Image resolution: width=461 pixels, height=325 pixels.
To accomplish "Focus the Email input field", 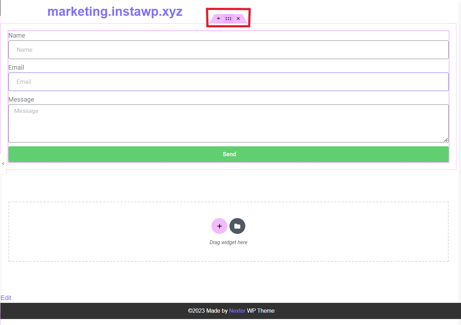I will 228,82.
